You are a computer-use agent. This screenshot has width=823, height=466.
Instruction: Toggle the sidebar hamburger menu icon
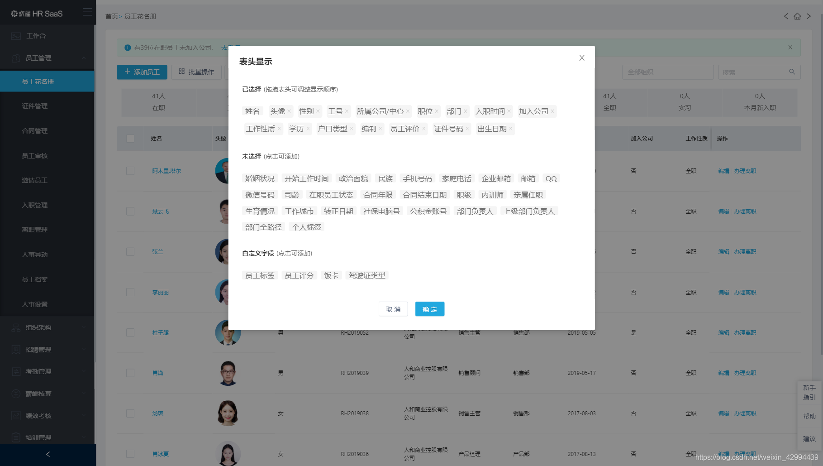87,13
